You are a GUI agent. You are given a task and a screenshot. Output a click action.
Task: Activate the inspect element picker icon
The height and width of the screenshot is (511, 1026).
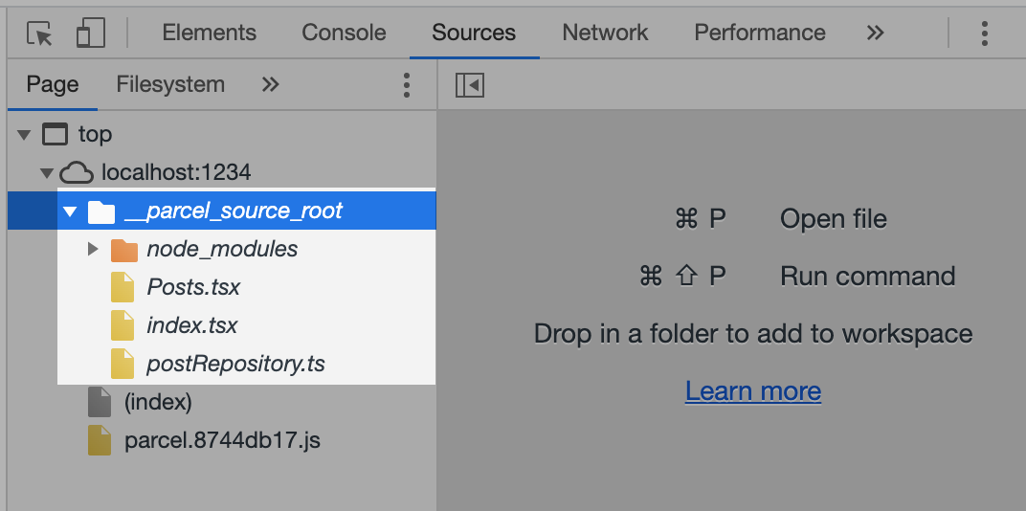point(39,33)
